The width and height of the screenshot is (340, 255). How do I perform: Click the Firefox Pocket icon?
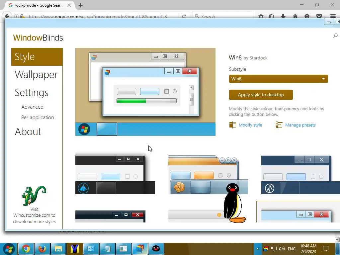coord(319,16)
